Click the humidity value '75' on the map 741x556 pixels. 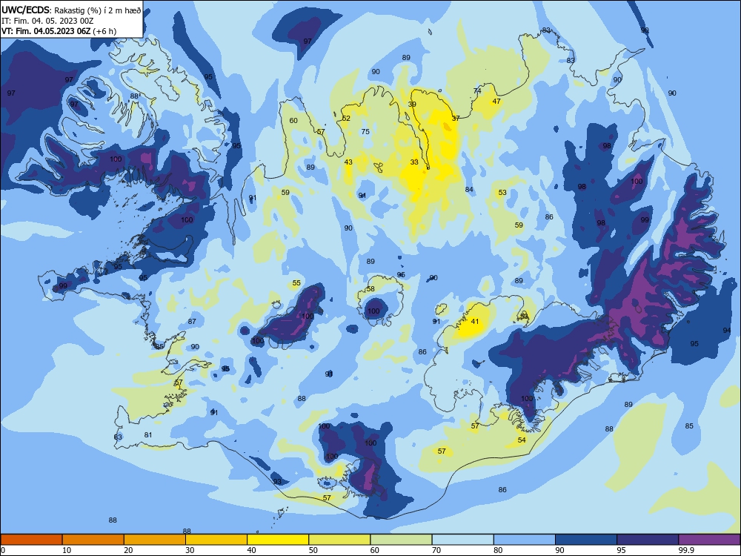tap(365, 132)
